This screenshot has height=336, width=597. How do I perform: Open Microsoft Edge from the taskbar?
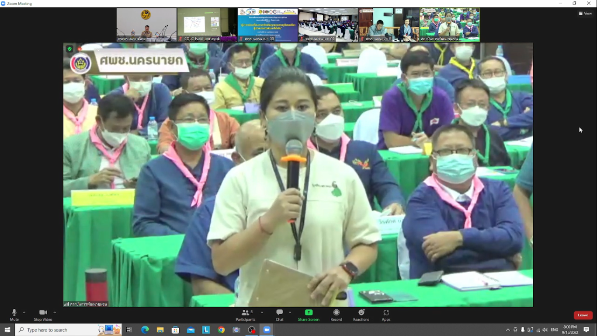point(145,330)
